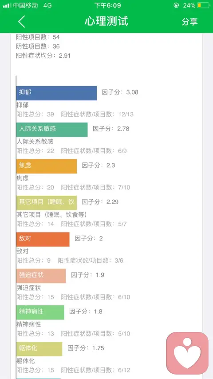The height and width of the screenshot is (379, 213).
Task: Tap the signal strength bars icon
Action: coord(7,5)
